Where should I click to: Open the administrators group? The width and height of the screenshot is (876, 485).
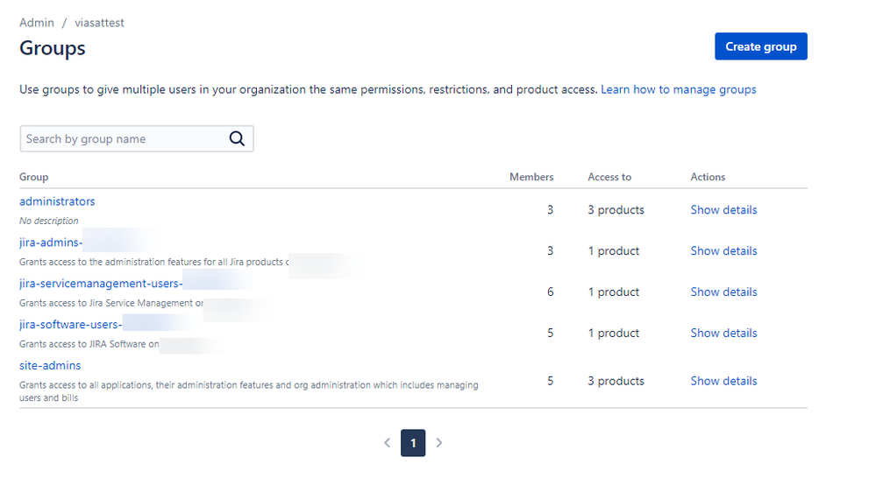pyautogui.click(x=57, y=201)
